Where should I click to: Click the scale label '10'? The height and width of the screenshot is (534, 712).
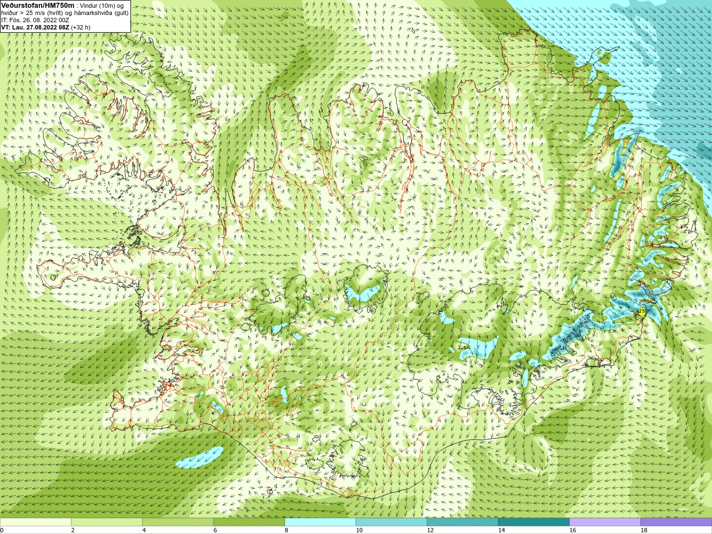click(359, 531)
